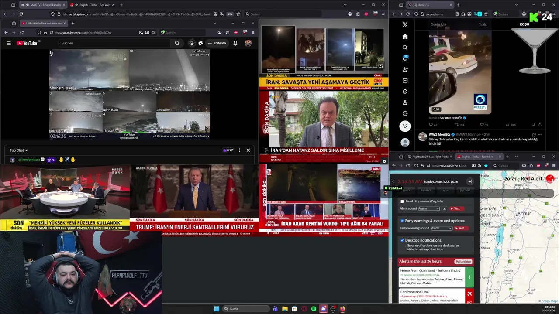
Task: Click YouTube Erstellen create button
Action: tap(217, 43)
